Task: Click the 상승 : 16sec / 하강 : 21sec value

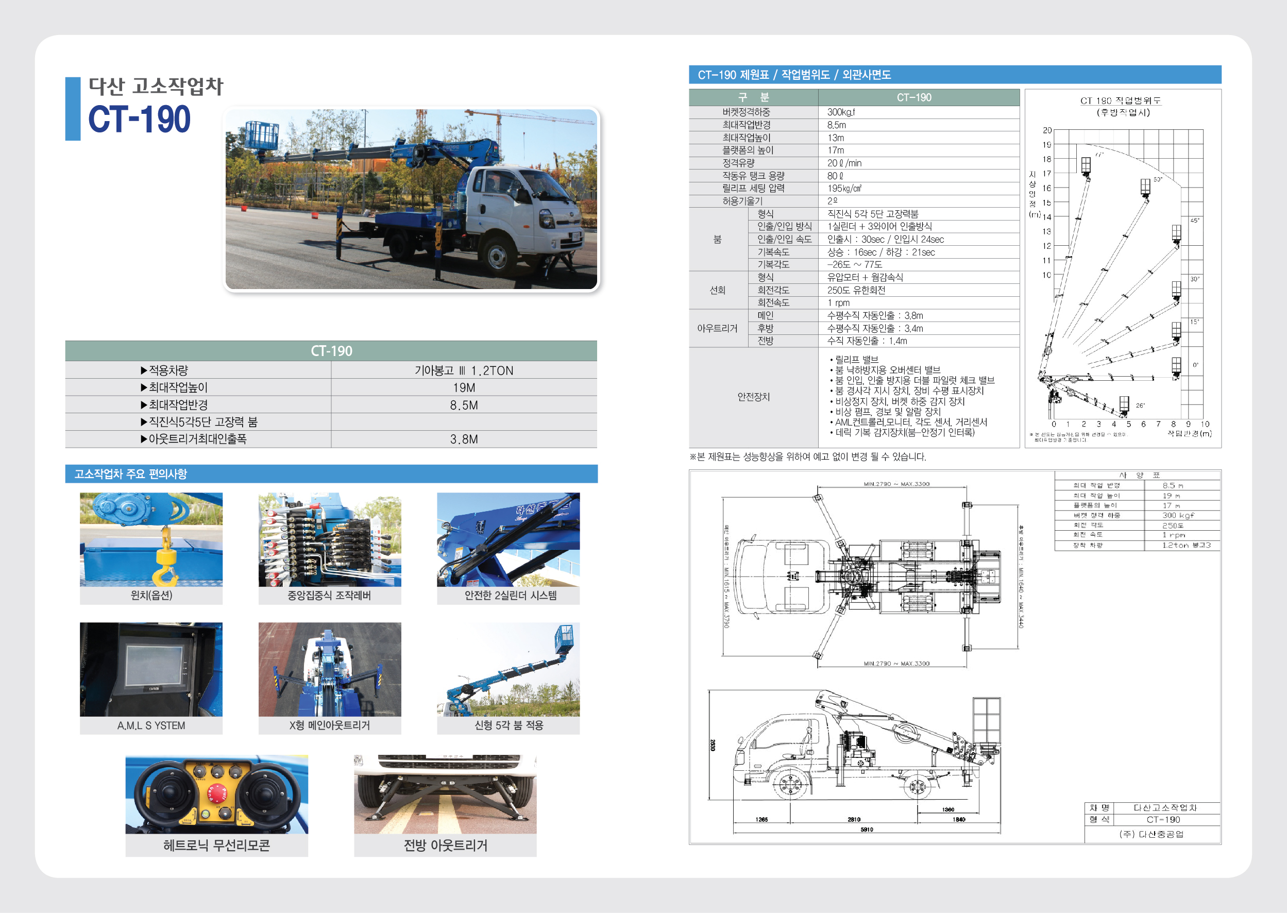Action: click(880, 252)
